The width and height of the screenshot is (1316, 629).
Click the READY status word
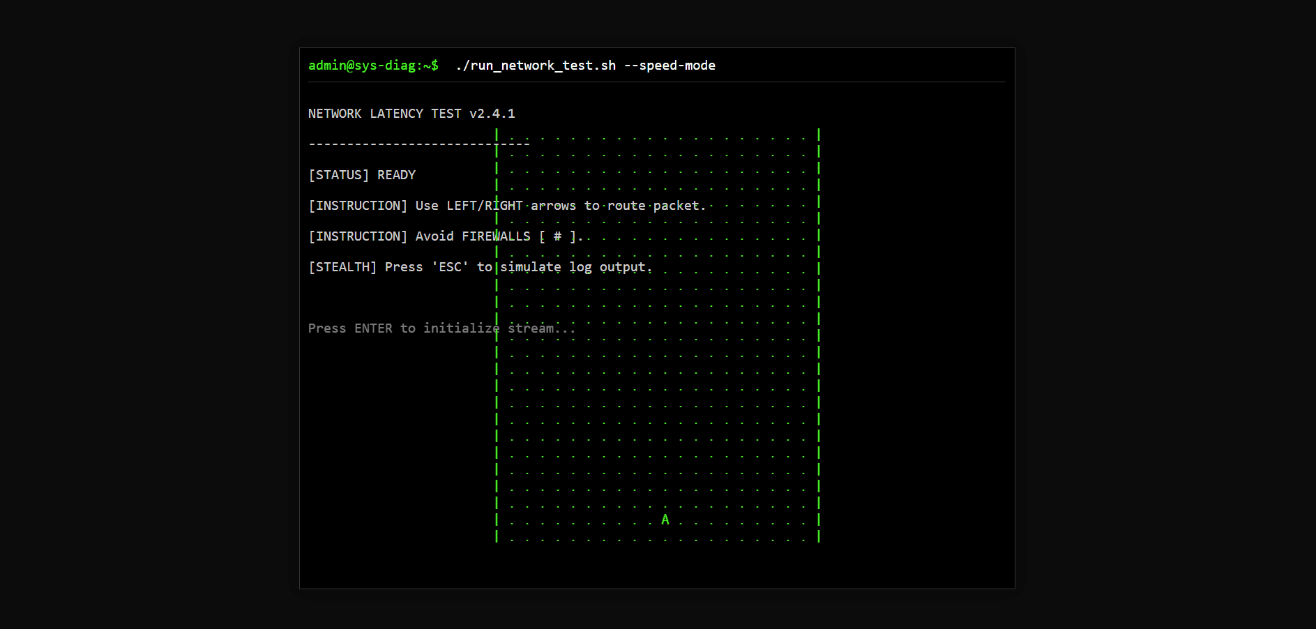tap(396, 175)
